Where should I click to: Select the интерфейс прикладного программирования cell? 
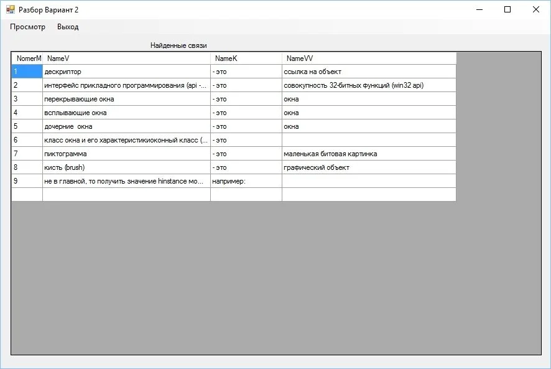(x=126, y=85)
